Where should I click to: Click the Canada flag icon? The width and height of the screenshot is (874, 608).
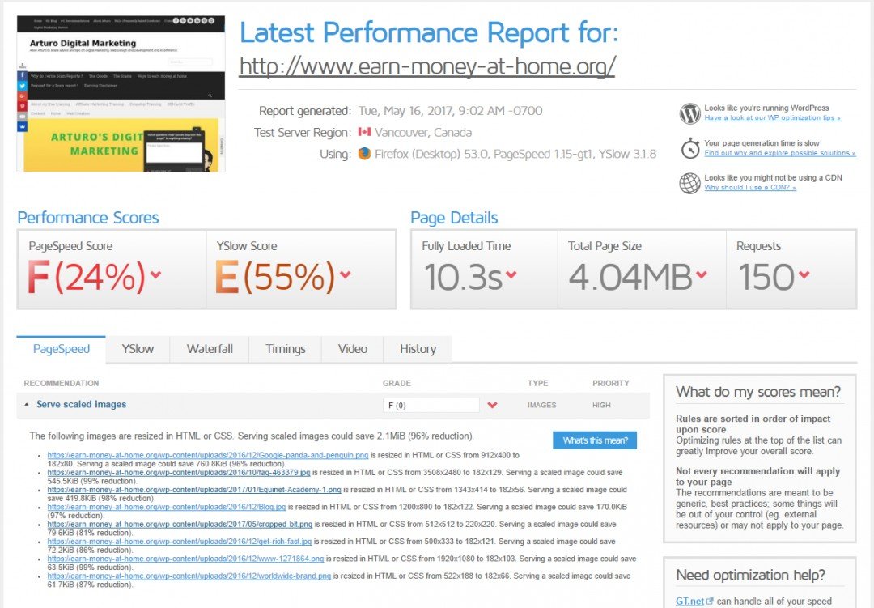(364, 132)
